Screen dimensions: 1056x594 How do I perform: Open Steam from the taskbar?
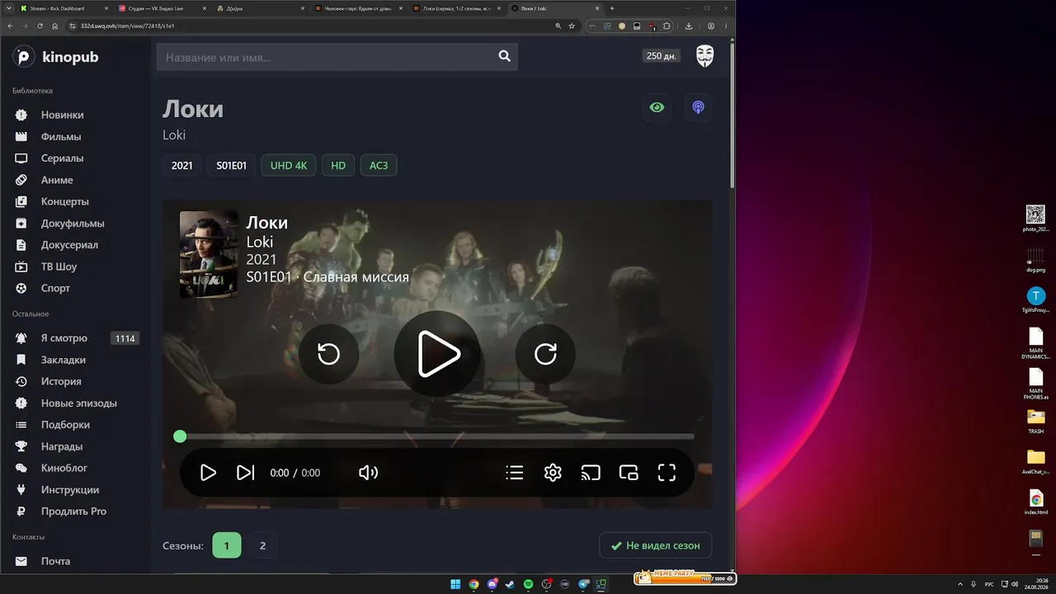(511, 585)
